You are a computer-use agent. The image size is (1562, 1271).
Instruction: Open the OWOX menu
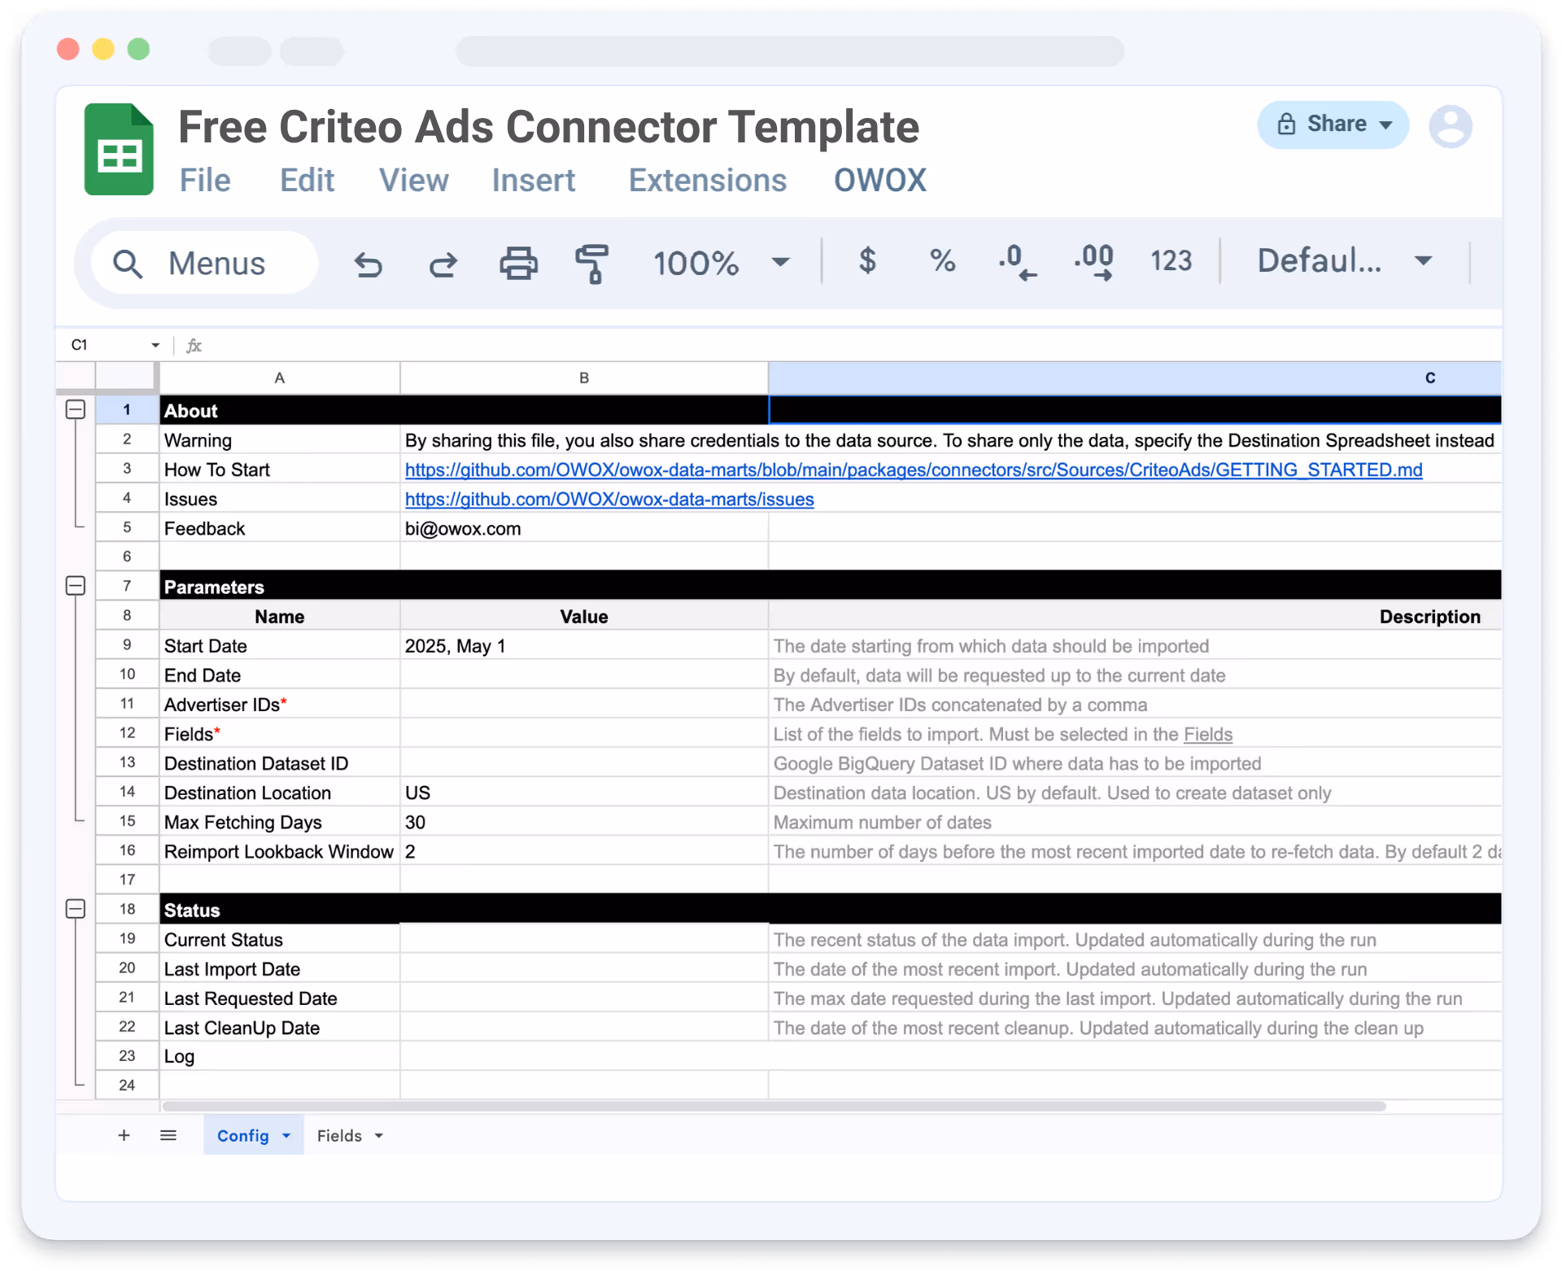880,180
